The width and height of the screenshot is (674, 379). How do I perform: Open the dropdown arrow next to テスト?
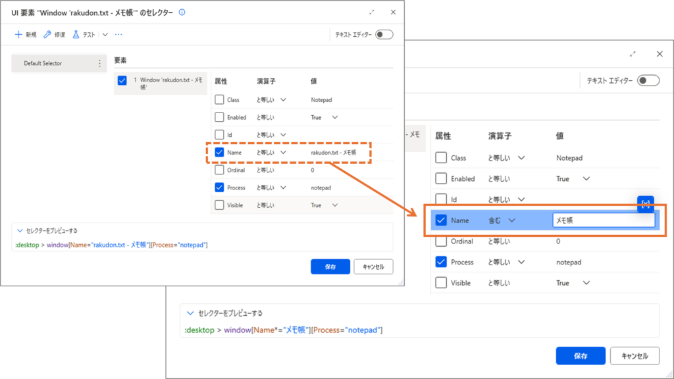point(105,34)
